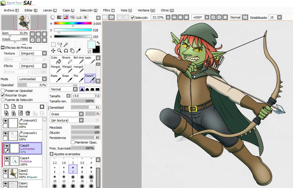The image size is (293, 188).
Task: Enable Mantener Opac. checkbox
Action: coord(73,142)
